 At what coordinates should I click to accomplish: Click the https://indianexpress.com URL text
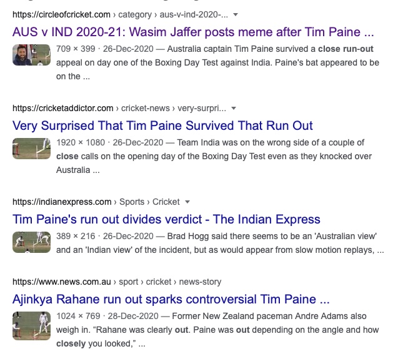(62, 202)
